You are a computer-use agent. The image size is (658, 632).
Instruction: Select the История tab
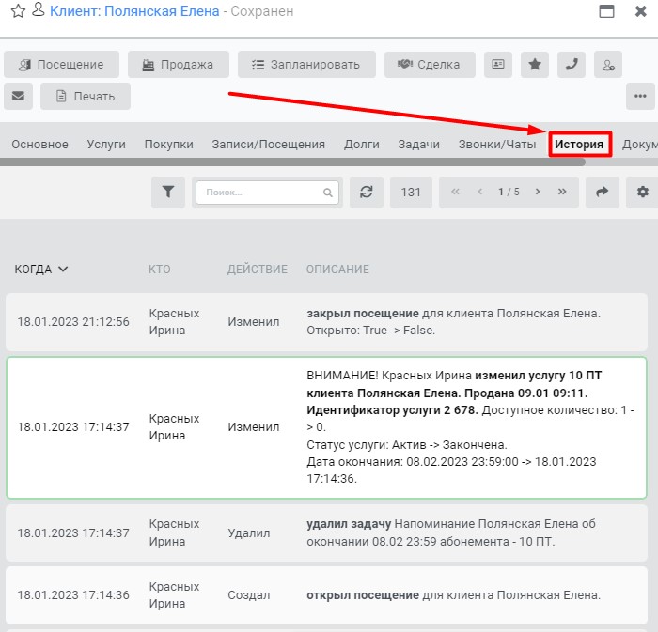point(580,145)
